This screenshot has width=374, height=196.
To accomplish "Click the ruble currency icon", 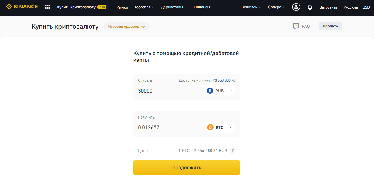I will [210, 91].
